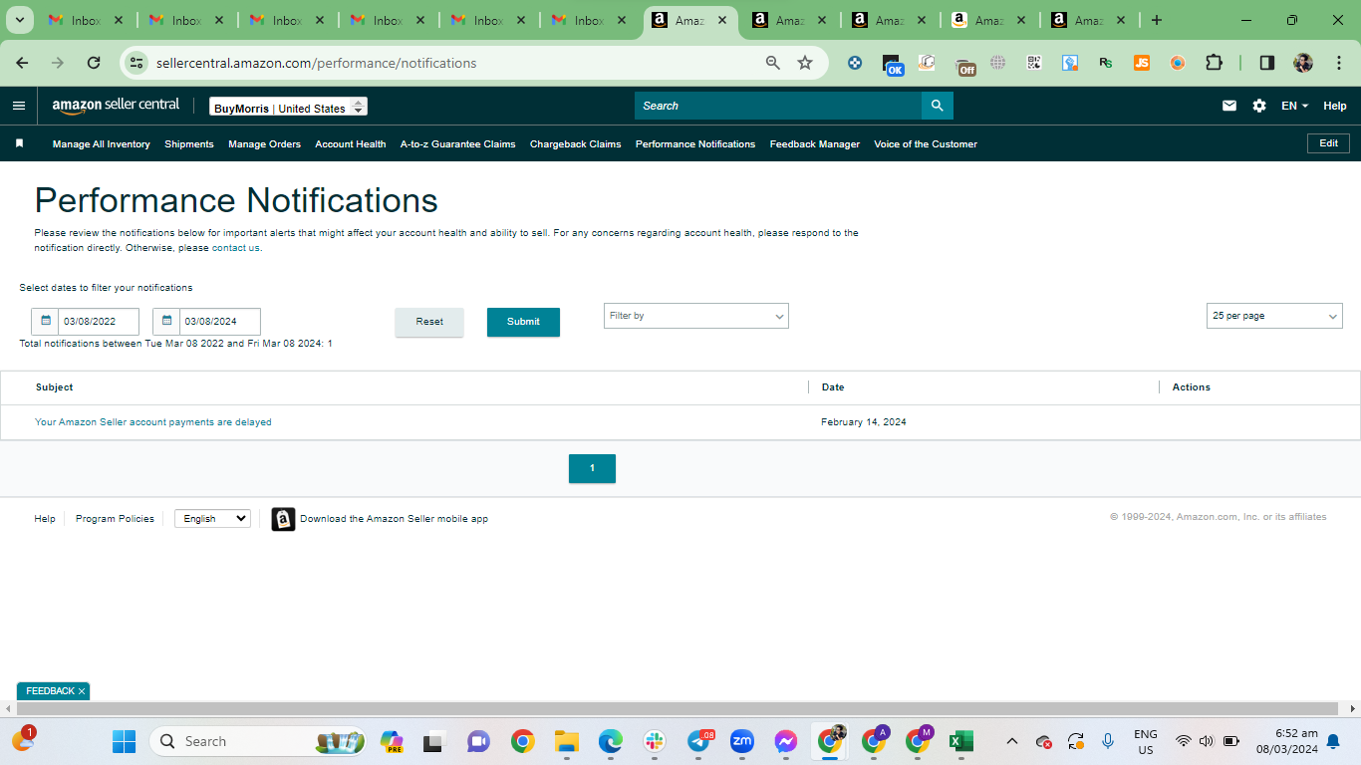
Task: Click the site information icon in address bar
Action: click(x=136, y=63)
